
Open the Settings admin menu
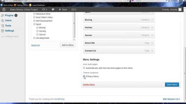click(x=10, y=31)
